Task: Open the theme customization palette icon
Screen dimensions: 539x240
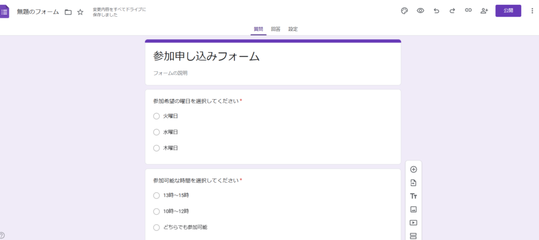Action: (x=404, y=11)
